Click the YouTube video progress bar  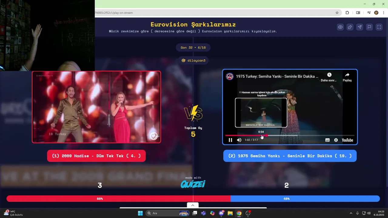click(290, 135)
